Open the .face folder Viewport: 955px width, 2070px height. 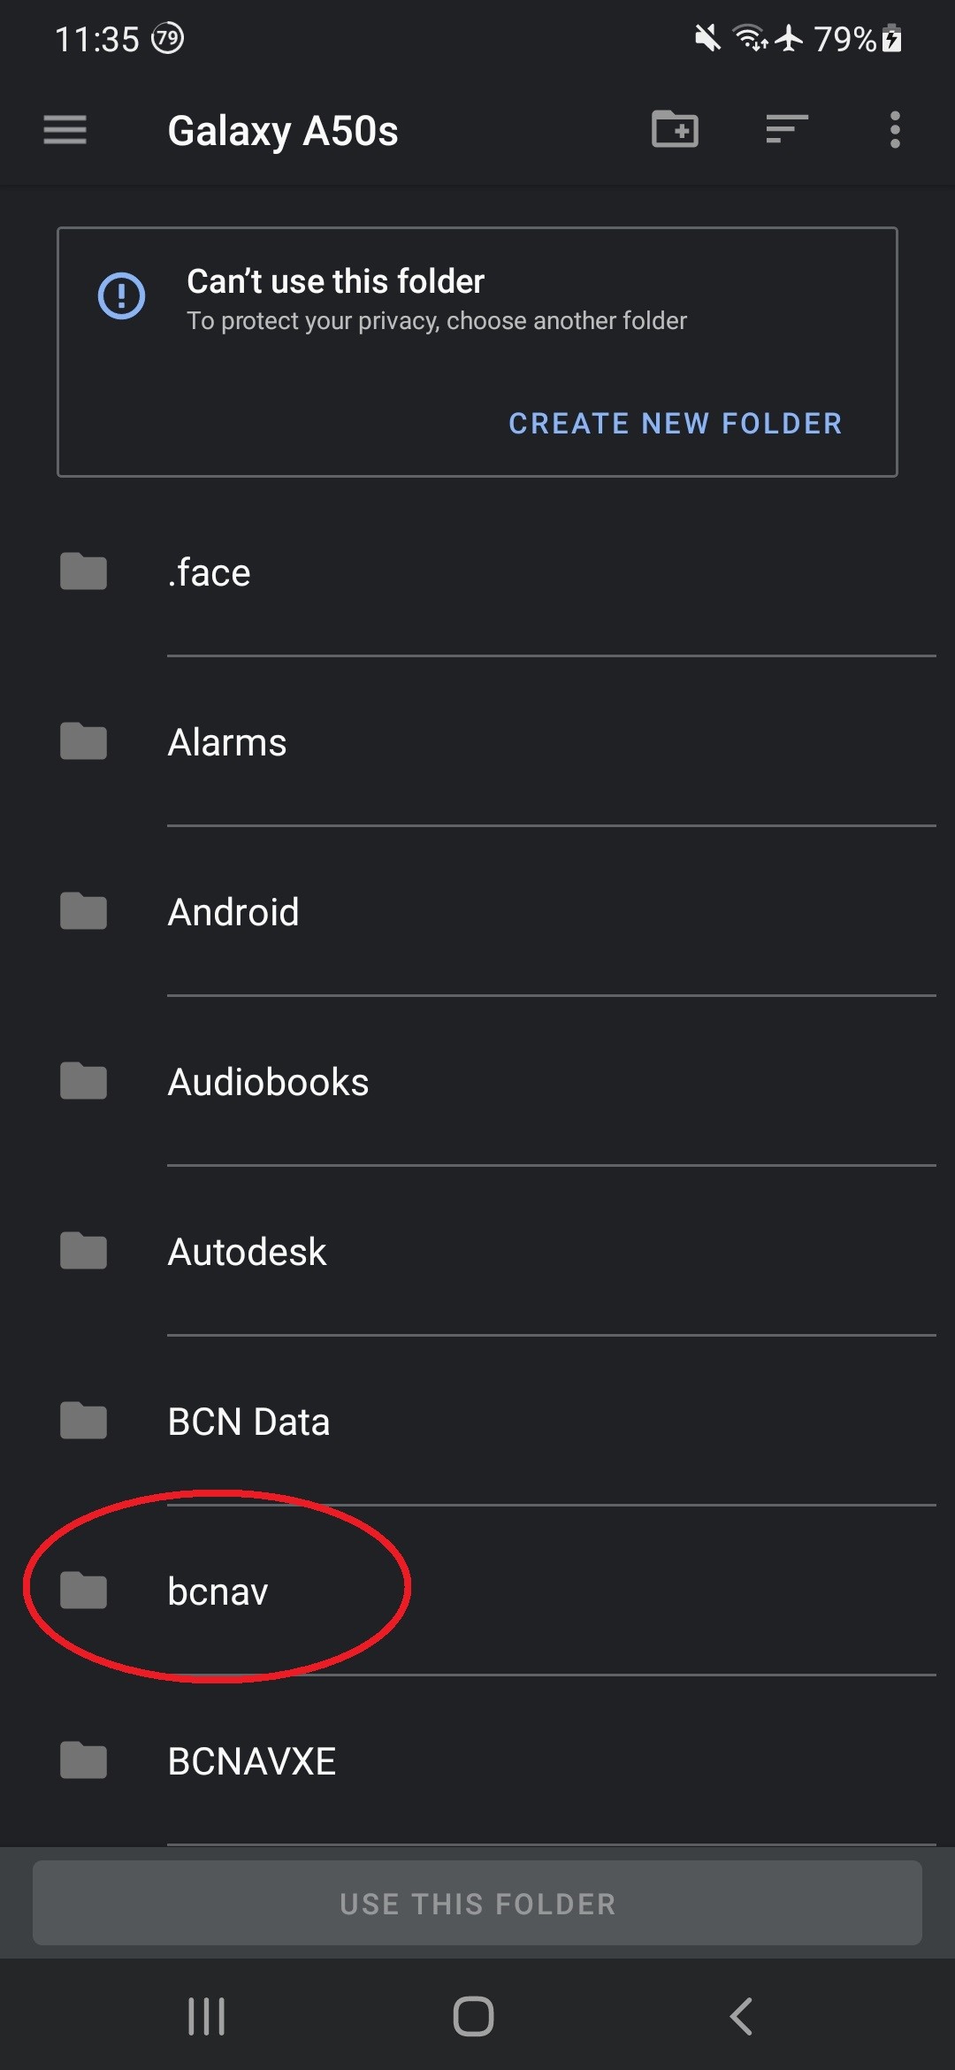pyautogui.click(x=210, y=572)
